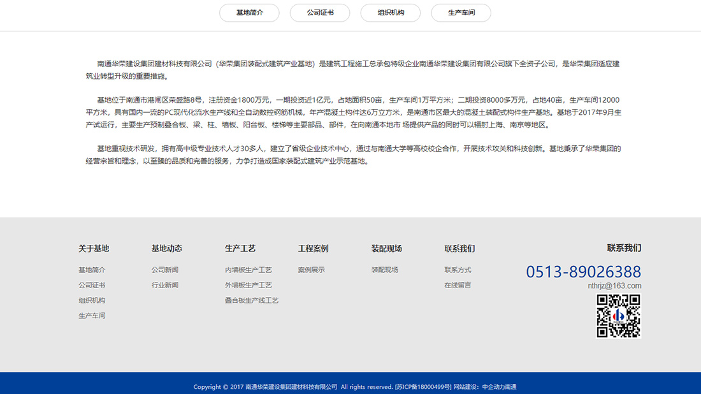Open the 联系方式 footer link
The image size is (701, 394).
click(458, 270)
